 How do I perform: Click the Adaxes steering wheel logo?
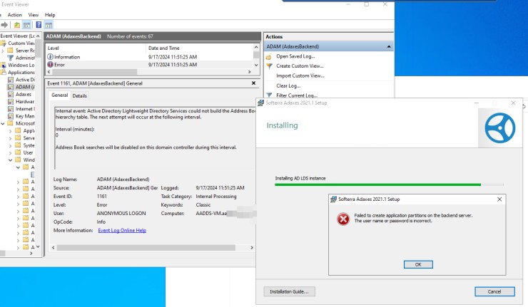pyautogui.click(x=499, y=128)
